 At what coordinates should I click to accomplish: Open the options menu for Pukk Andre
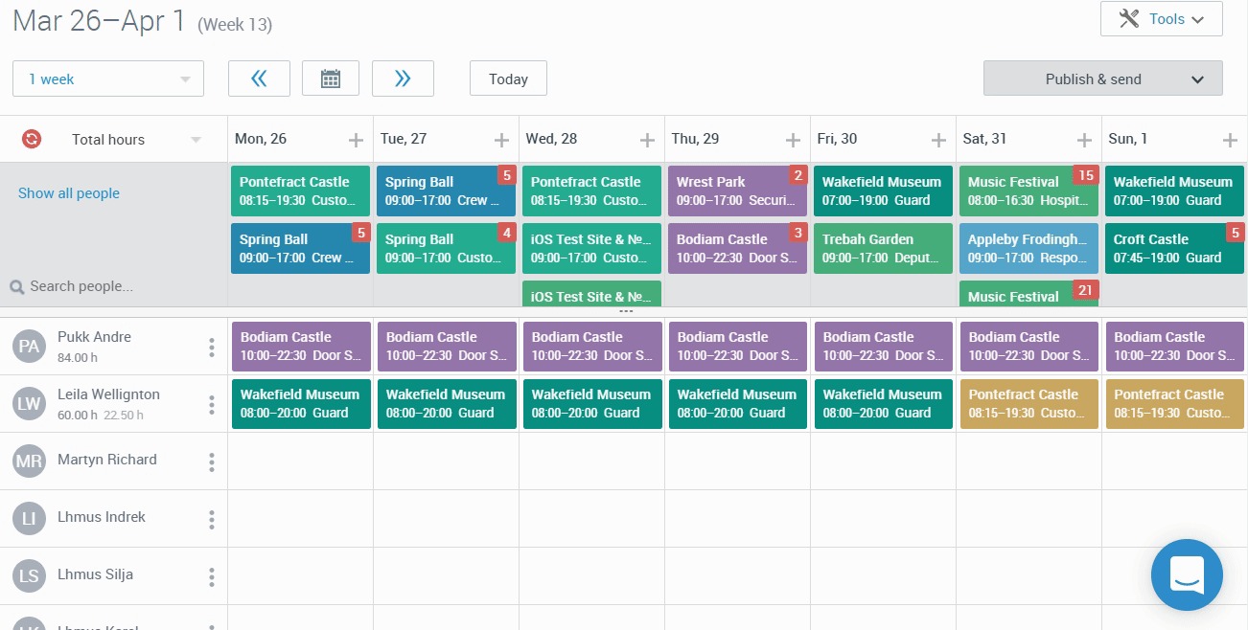[211, 347]
